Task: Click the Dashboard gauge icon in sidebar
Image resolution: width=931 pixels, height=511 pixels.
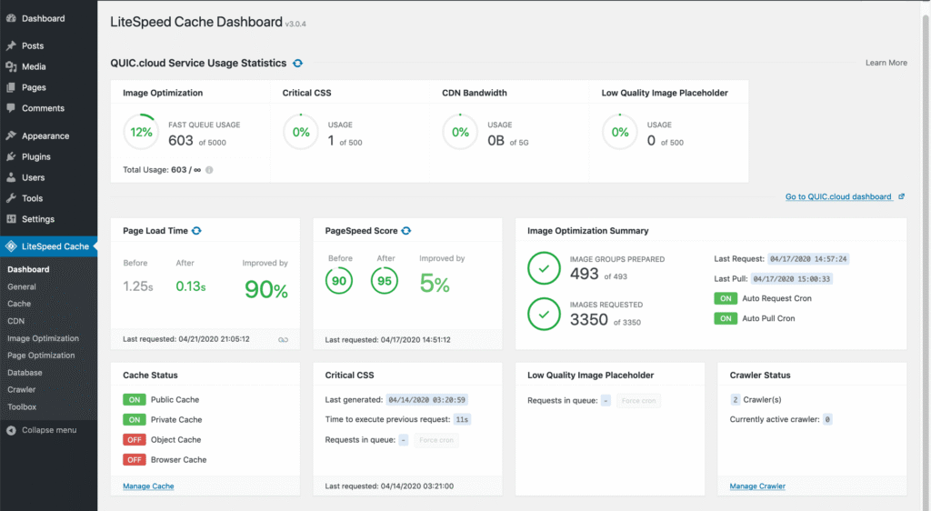Action: (11, 18)
